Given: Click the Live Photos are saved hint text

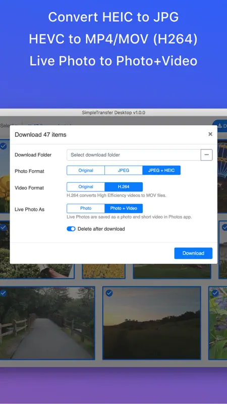Looking at the screenshot, I should 129,217.
